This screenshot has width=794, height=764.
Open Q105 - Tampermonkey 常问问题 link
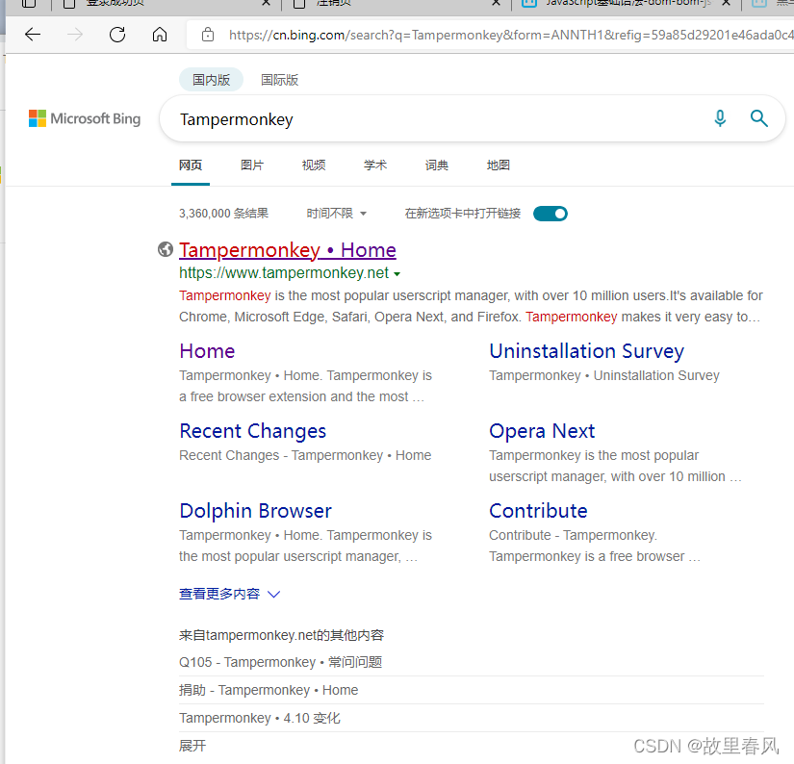[280, 662]
